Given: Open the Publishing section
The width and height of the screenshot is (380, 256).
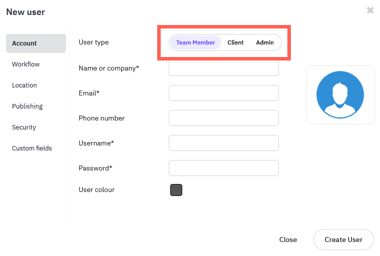Looking at the screenshot, I should pyautogui.click(x=27, y=106).
